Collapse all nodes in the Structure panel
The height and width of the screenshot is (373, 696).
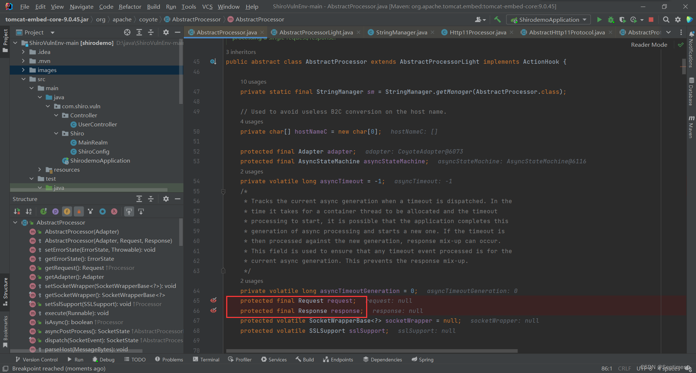(x=151, y=199)
